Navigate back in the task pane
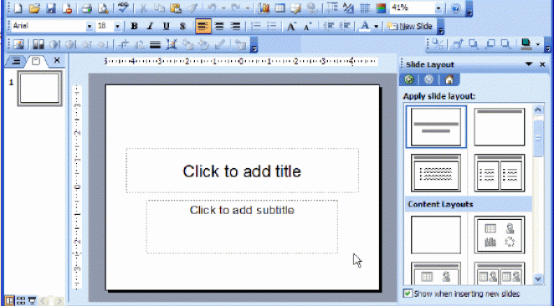The image size is (554, 306). (409, 79)
